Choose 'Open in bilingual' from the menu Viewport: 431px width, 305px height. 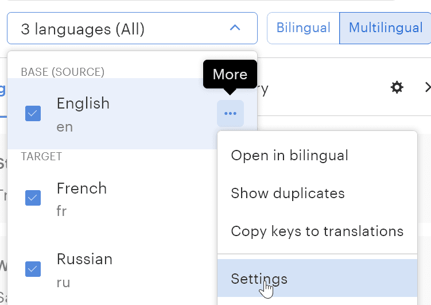point(289,155)
